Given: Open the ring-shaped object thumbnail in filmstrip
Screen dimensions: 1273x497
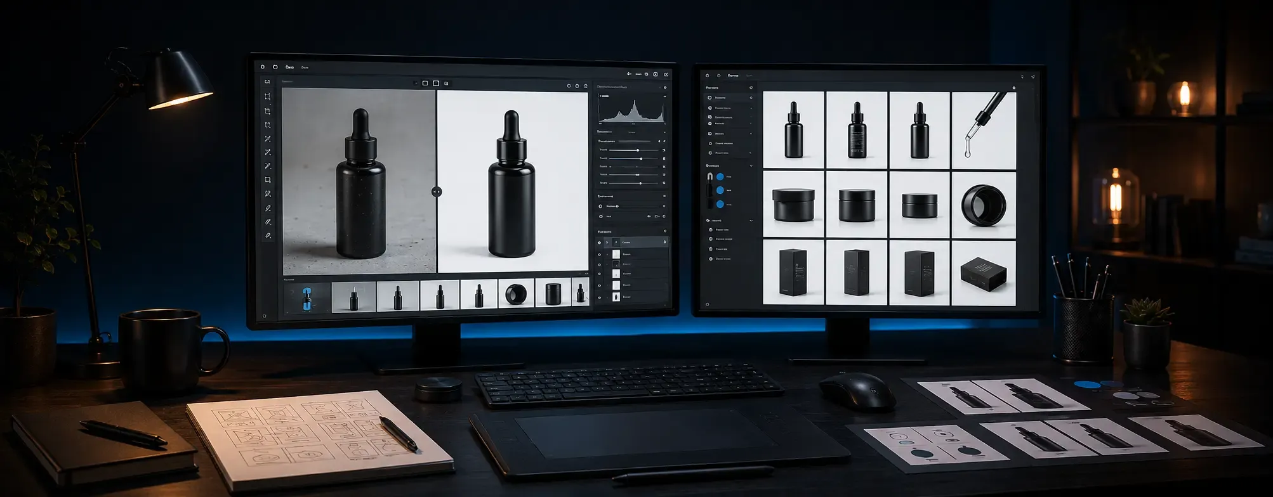Looking at the screenshot, I should [x=516, y=295].
